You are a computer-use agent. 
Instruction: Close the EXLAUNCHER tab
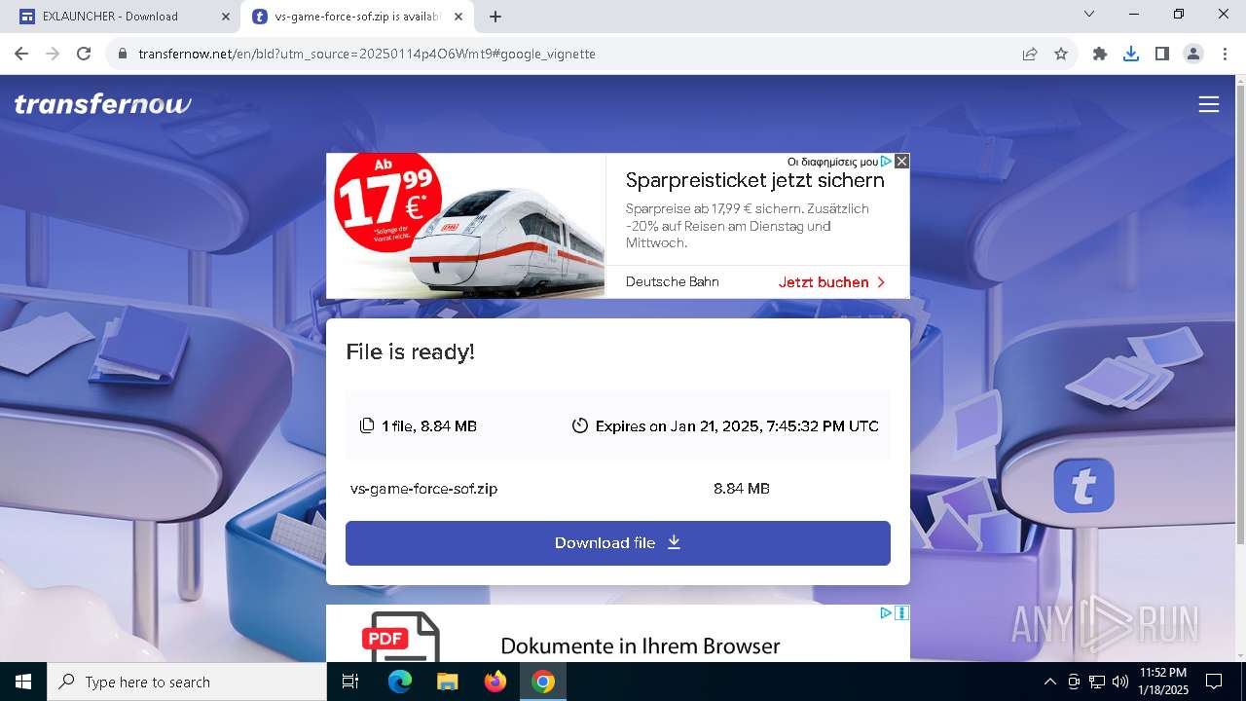tap(226, 16)
